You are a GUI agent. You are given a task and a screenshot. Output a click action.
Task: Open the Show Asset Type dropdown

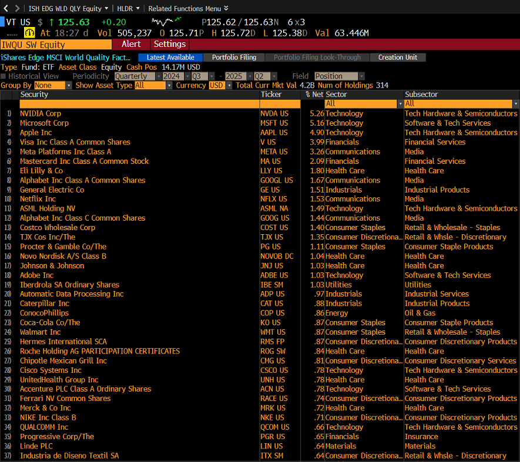(x=153, y=86)
